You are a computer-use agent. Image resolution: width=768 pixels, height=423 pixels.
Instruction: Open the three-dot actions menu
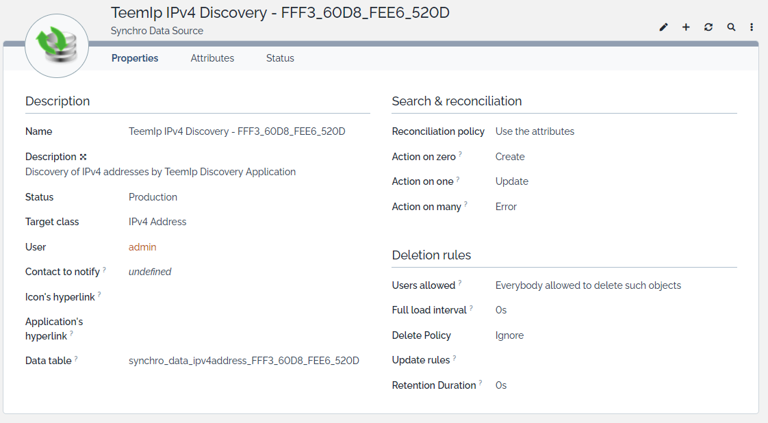click(752, 27)
